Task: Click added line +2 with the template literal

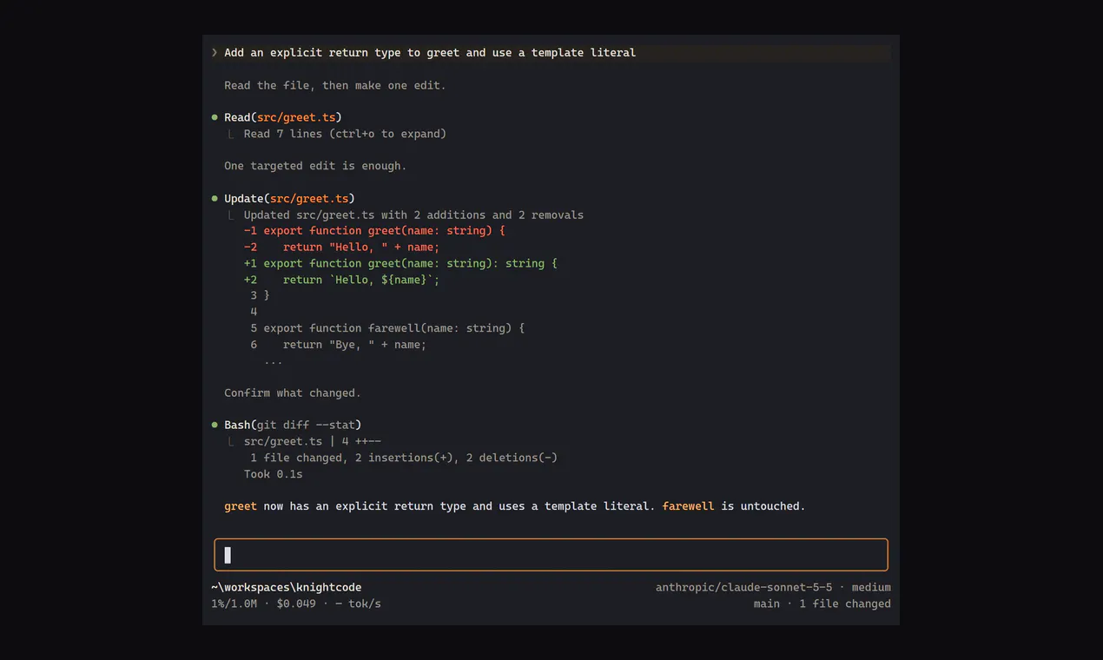Action: click(x=341, y=280)
